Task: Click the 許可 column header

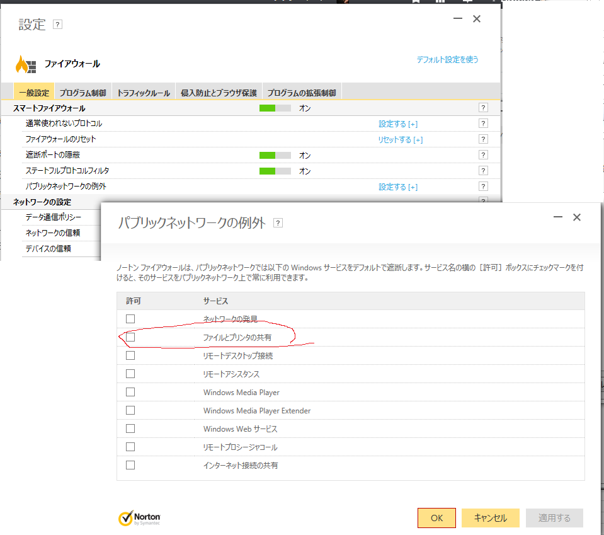Action: (134, 301)
